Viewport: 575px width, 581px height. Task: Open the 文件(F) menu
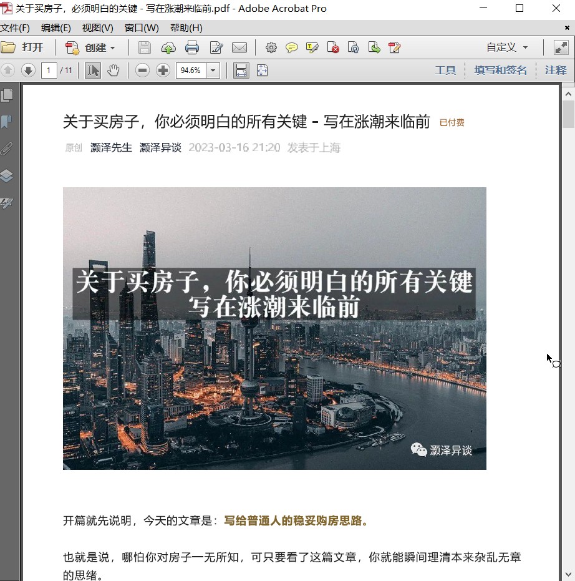point(15,28)
